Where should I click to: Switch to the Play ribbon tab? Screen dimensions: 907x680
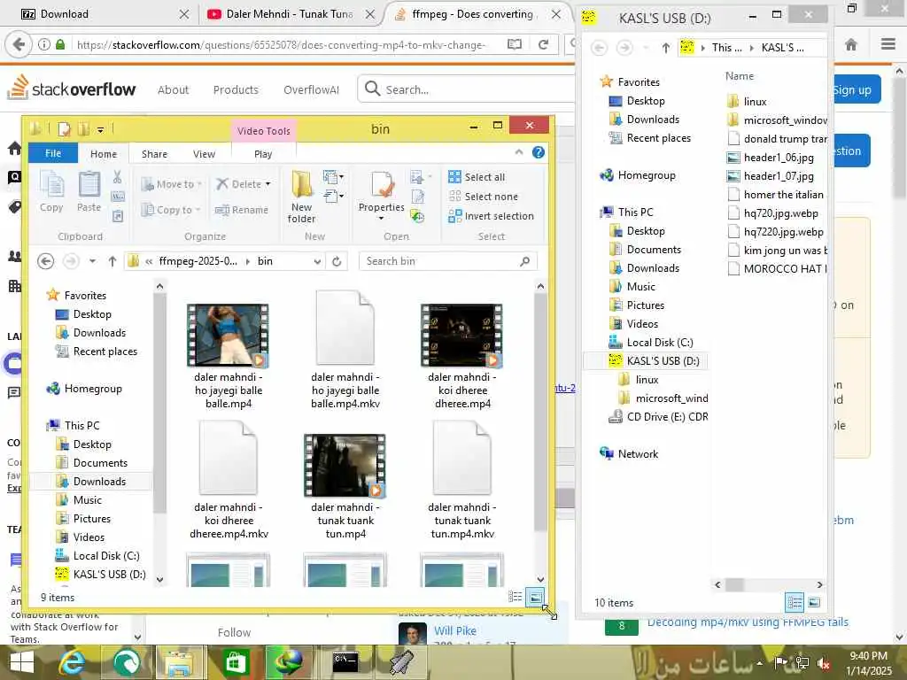(x=263, y=154)
